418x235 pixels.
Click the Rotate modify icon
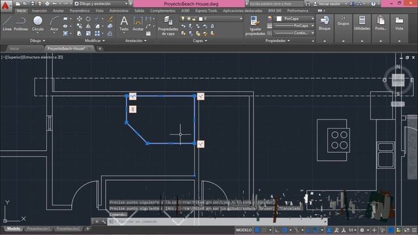click(88, 19)
